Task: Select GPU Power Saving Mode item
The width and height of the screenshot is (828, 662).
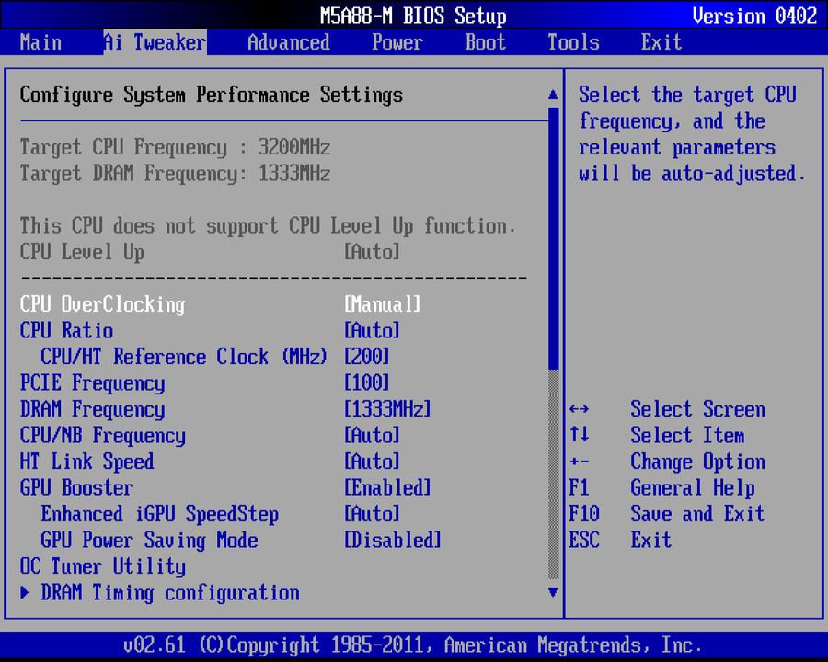Action: [x=149, y=541]
